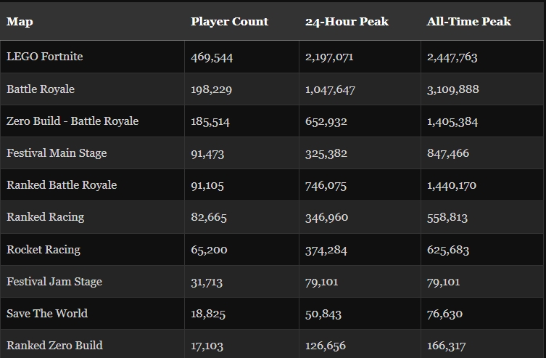Open the Save The World entry
This screenshot has width=546, height=358.
pos(47,314)
